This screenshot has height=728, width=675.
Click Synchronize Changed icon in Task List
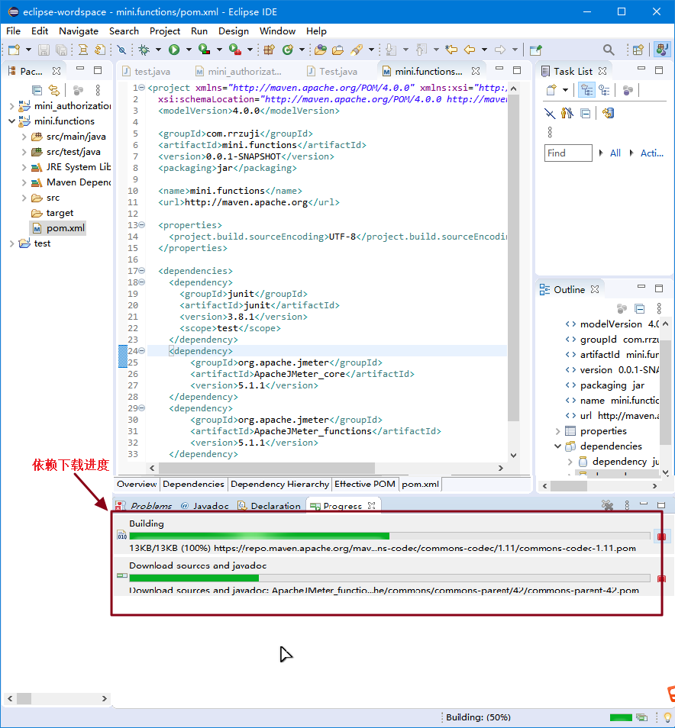[608, 113]
